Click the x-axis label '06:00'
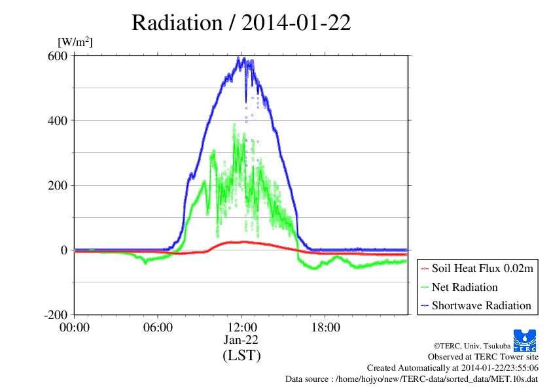551x389 pixels. click(158, 327)
